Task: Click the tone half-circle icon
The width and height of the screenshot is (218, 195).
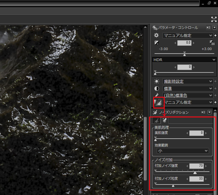Action: [x=157, y=88]
